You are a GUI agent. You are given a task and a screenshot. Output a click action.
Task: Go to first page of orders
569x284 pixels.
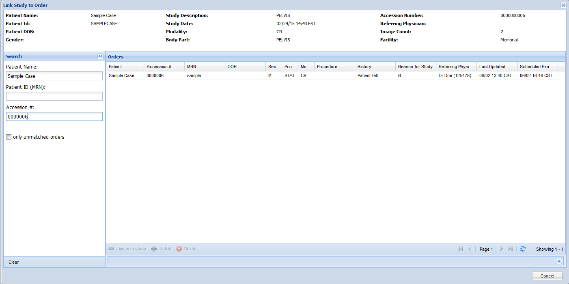pyautogui.click(x=461, y=249)
